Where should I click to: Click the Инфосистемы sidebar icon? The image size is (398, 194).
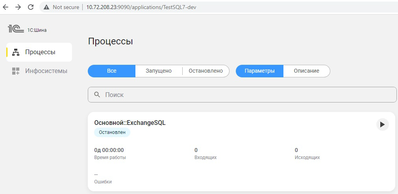(x=16, y=71)
